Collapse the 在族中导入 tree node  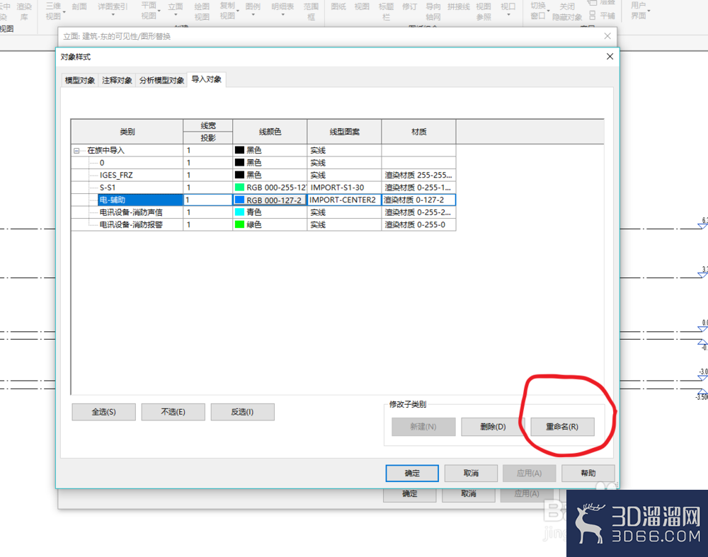(76, 151)
